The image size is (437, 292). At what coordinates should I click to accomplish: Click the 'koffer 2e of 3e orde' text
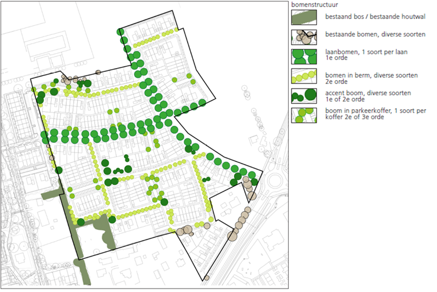354,117
